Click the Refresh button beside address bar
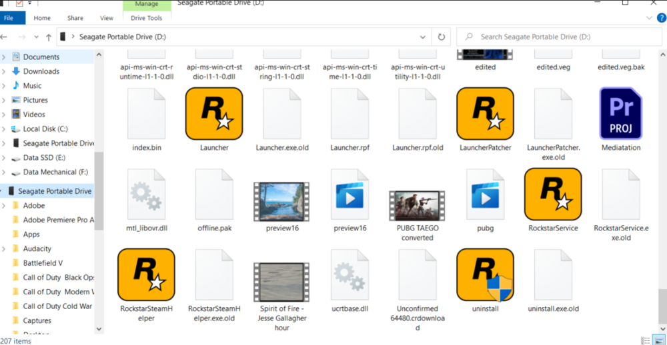The image size is (667, 345). 441,37
